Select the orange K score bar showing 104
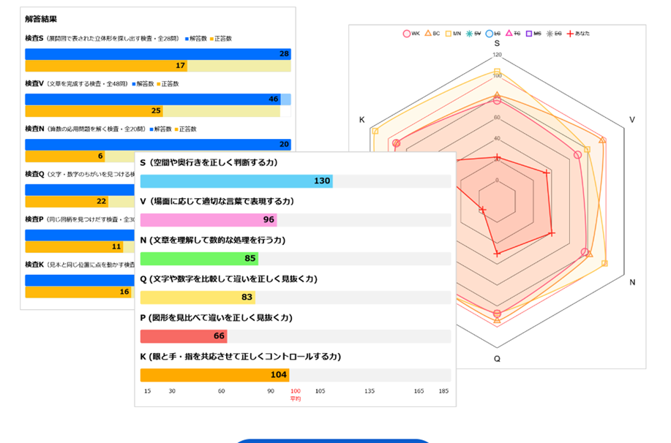The image size is (671, 443). (x=214, y=375)
